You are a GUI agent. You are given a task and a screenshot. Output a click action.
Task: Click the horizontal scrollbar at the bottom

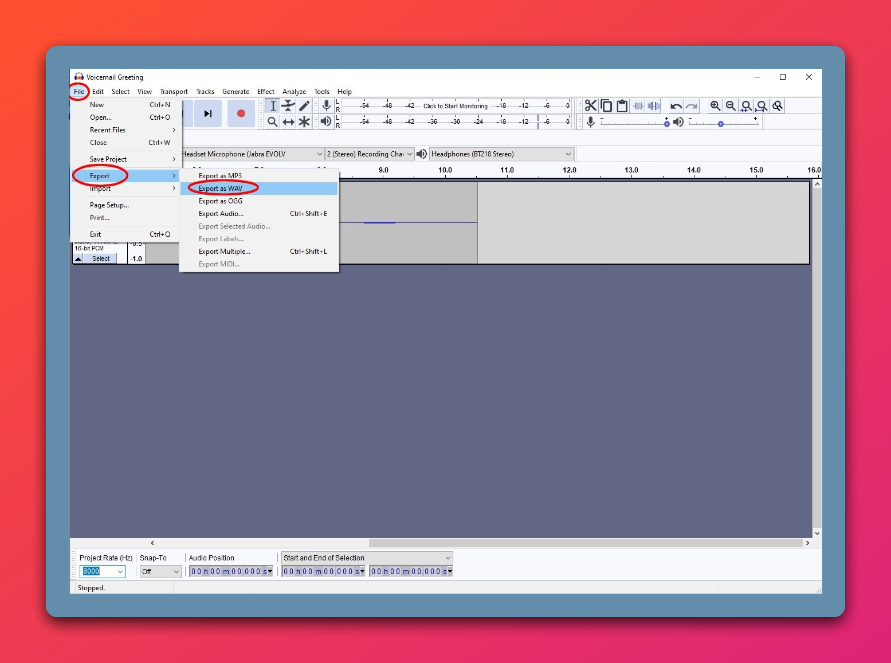click(x=584, y=543)
